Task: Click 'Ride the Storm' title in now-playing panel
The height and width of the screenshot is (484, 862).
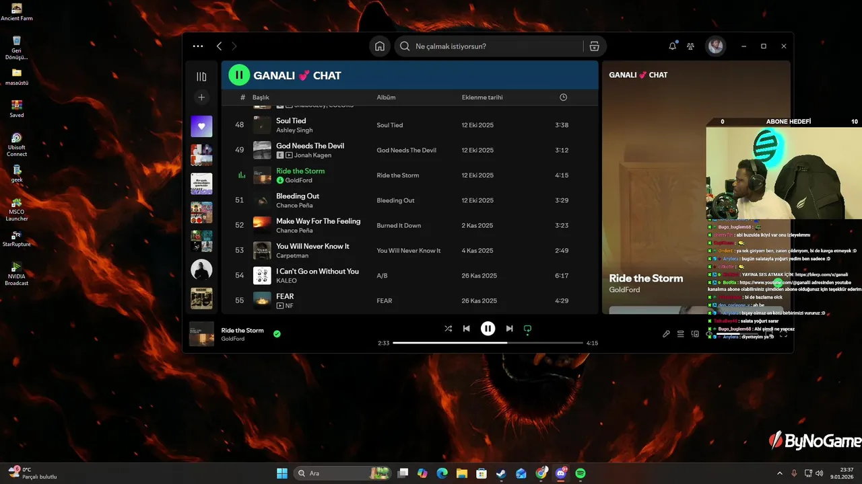Action: pos(646,278)
